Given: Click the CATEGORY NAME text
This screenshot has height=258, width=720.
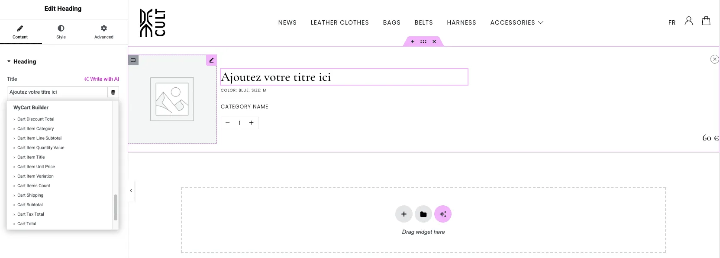Looking at the screenshot, I should point(245,107).
